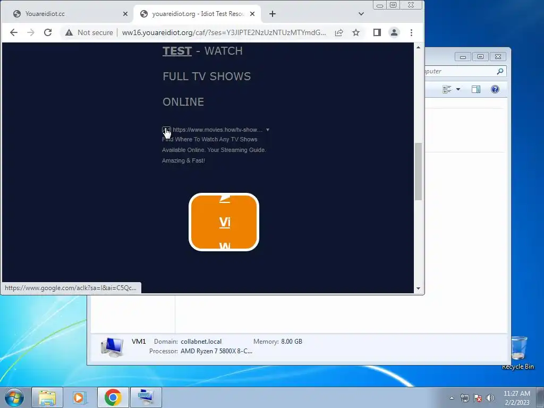Reload the current page

[x=48, y=32]
